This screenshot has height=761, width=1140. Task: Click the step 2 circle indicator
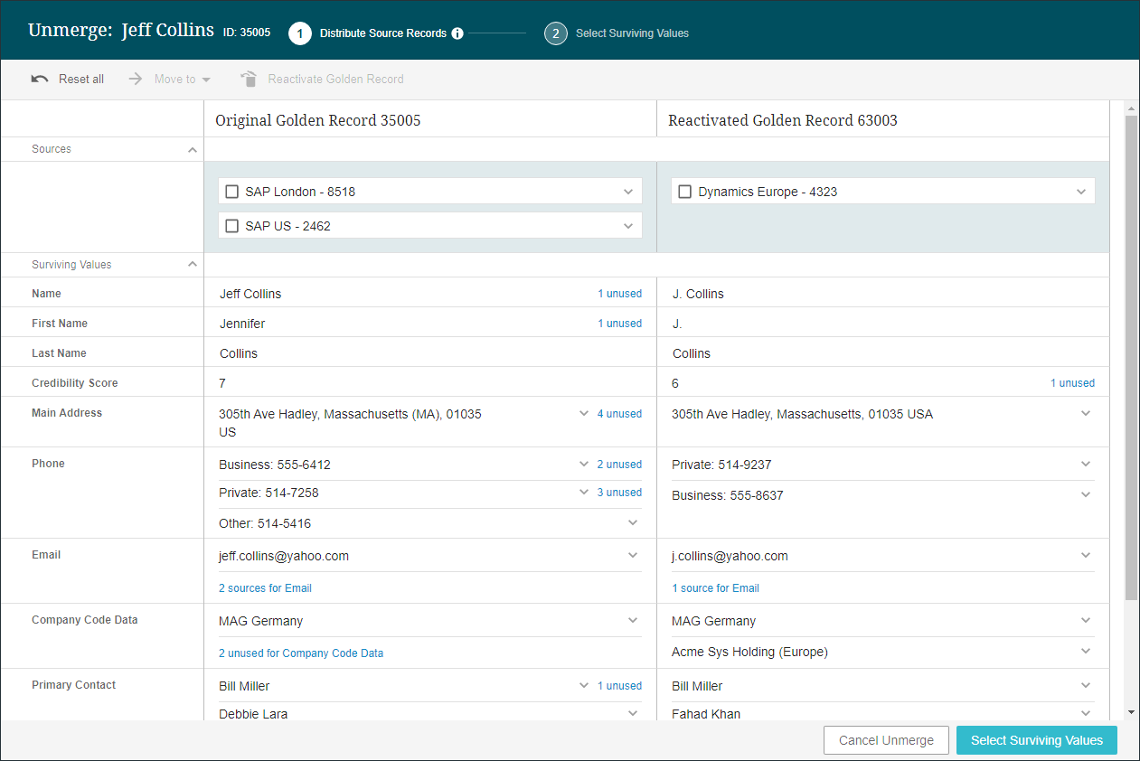tap(555, 33)
